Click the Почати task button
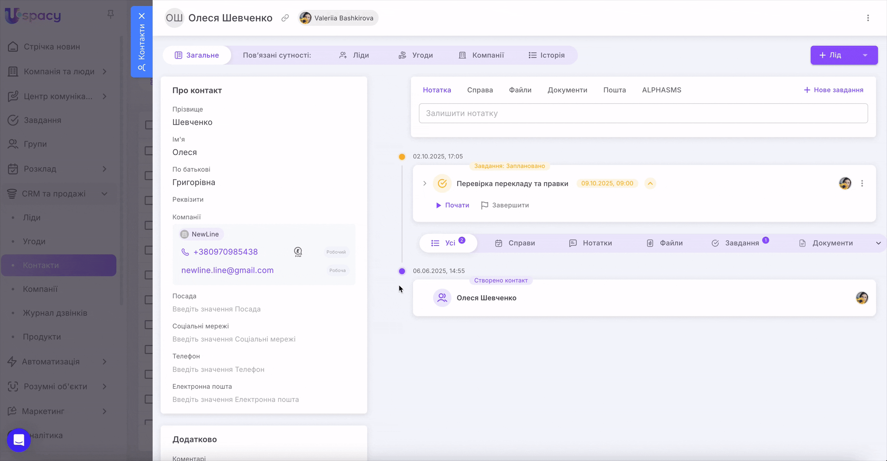 click(x=453, y=205)
